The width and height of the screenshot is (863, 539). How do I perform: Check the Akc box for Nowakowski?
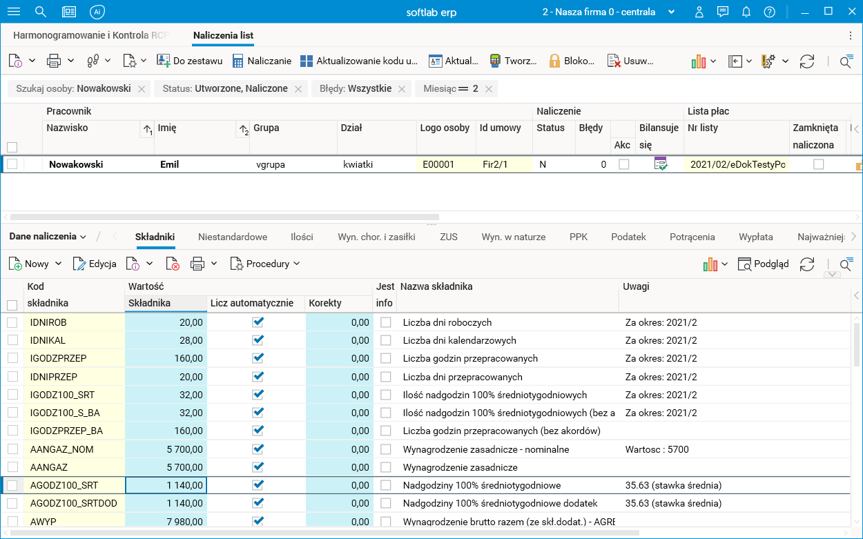(623, 164)
